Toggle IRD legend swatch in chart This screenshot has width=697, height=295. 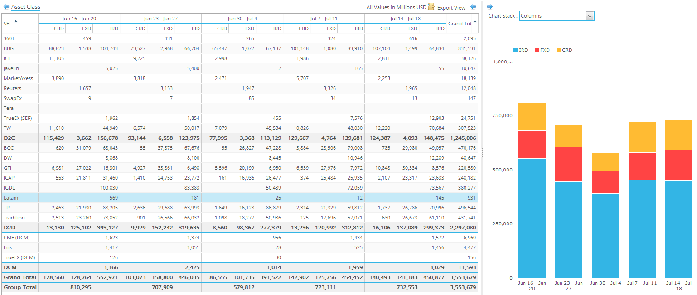[516, 50]
